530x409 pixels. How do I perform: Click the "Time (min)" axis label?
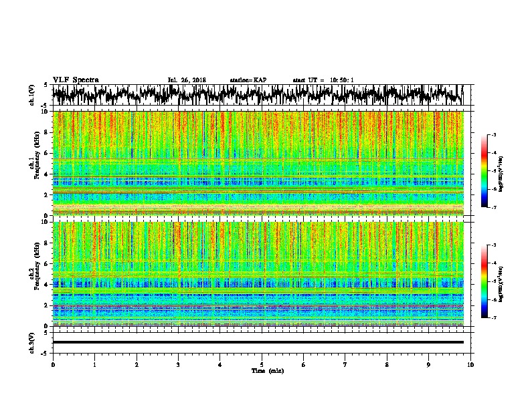[x=268, y=371]
